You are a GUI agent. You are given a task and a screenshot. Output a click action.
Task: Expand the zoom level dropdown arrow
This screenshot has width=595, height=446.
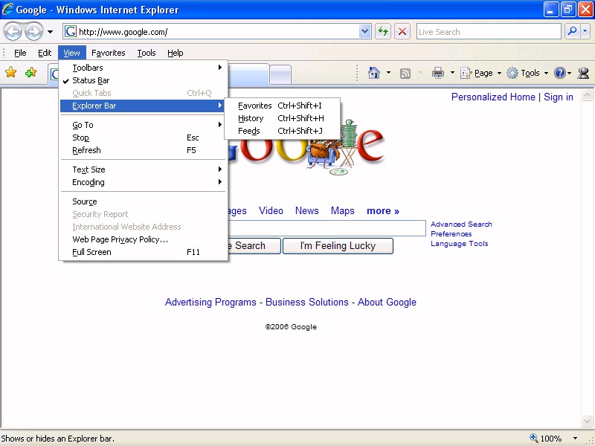click(x=576, y=439)
